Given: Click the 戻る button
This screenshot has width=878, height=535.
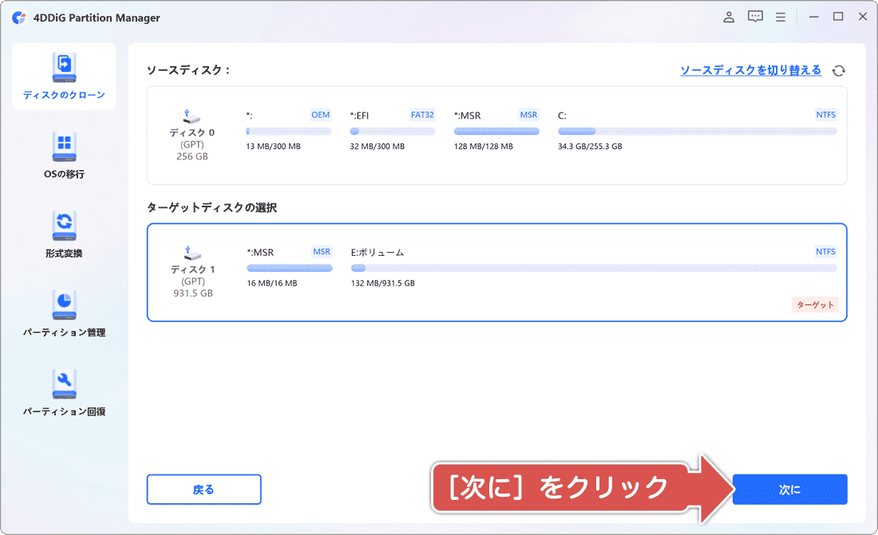Looking at the screenshot, I should (204, 489).
